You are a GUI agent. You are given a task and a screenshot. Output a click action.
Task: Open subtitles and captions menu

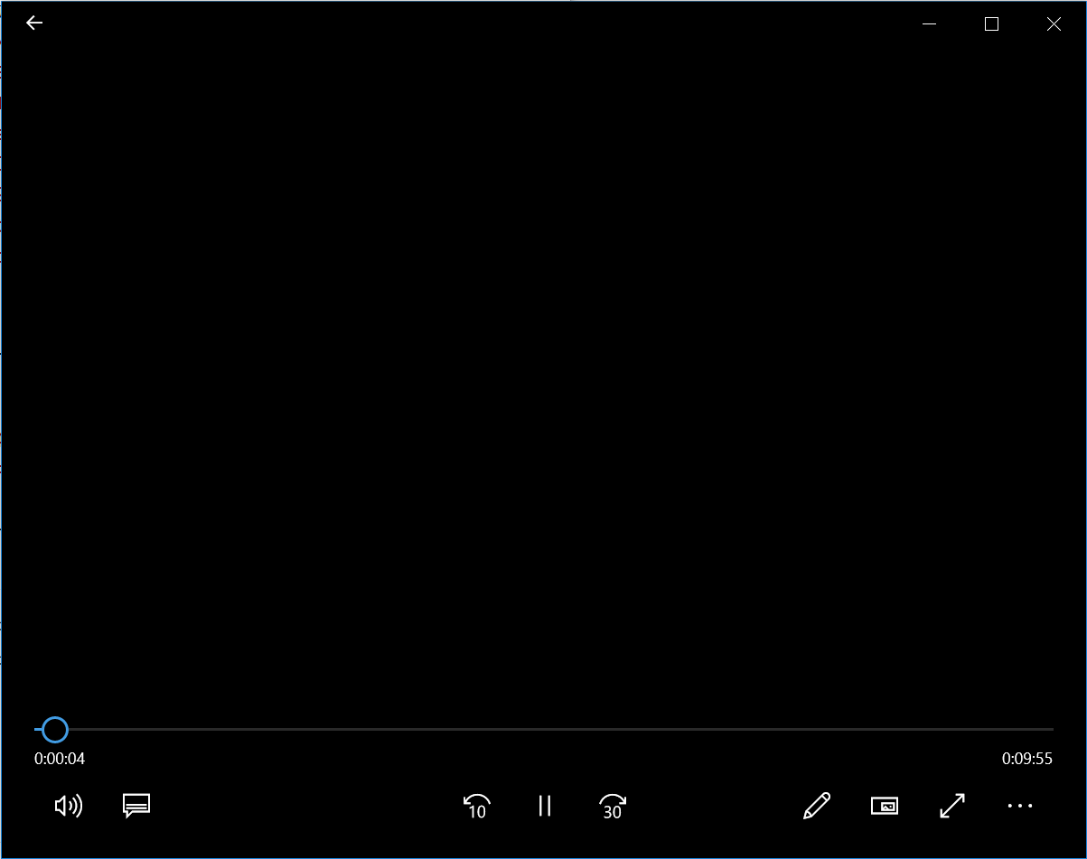(136, 806)
